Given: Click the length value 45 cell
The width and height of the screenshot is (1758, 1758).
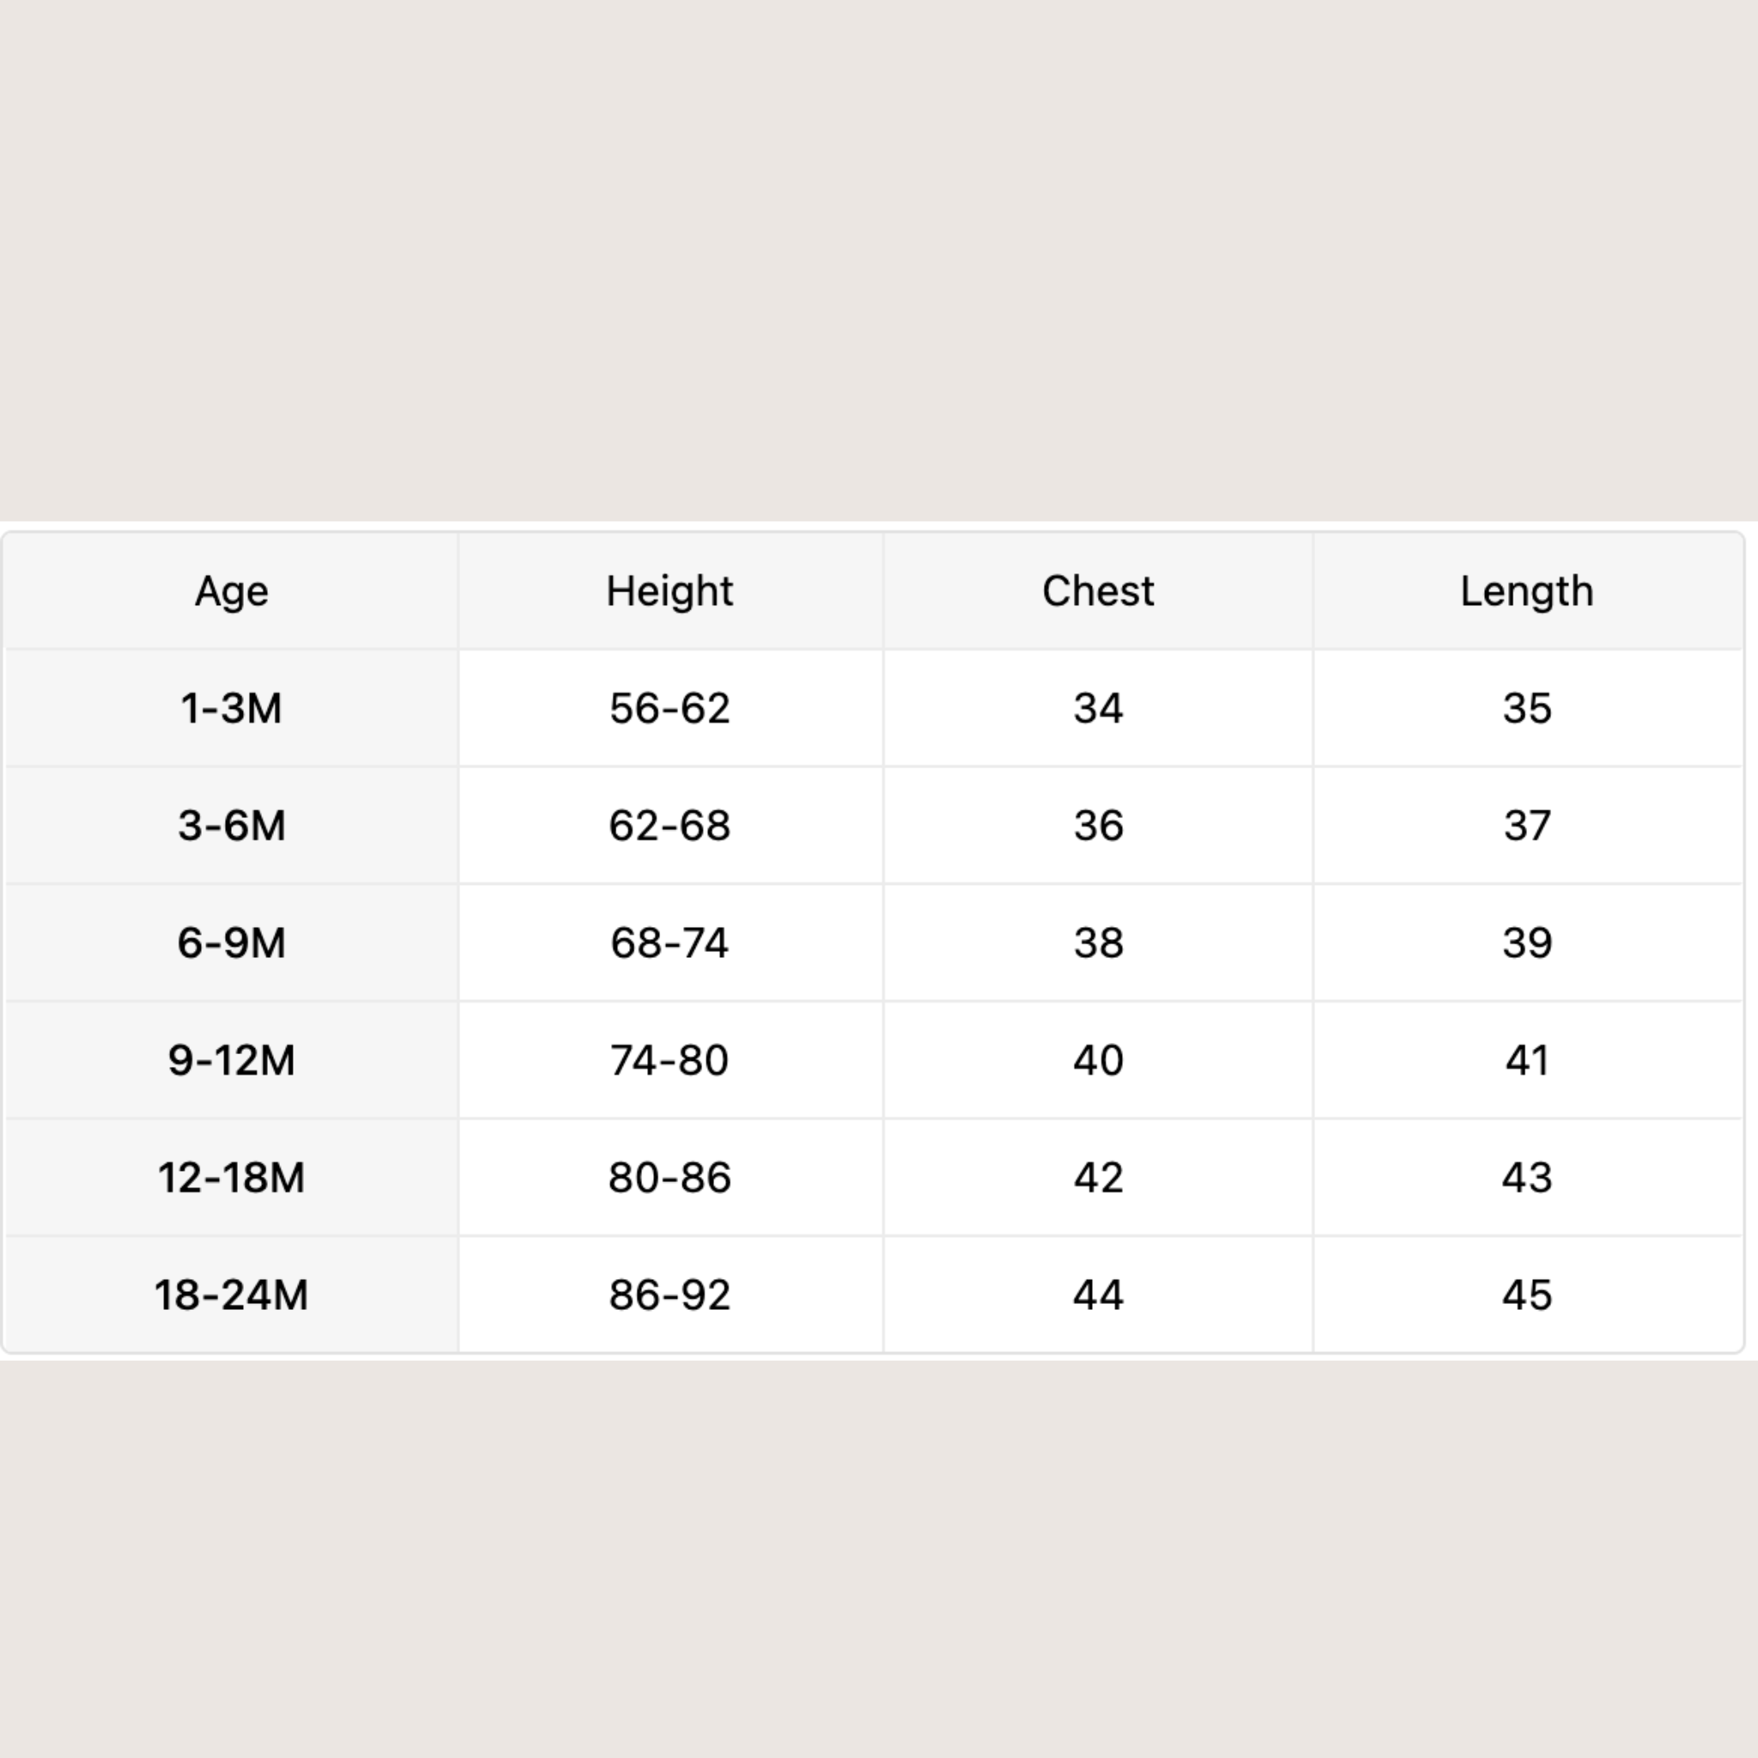Looking at the screenshot, I should pyautogui.click(x=1528, y=1294).
